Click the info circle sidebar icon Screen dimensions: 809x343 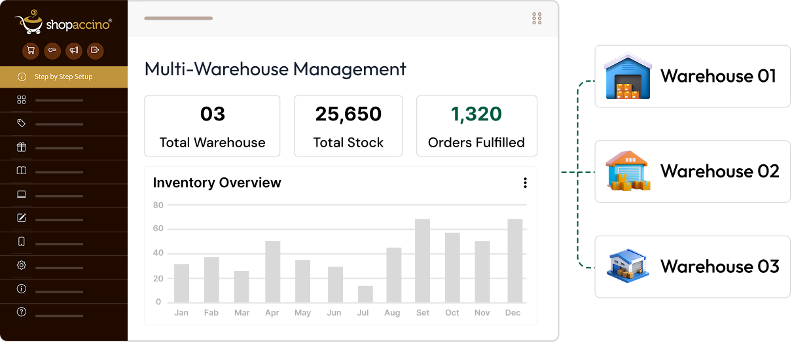(22, 289)
